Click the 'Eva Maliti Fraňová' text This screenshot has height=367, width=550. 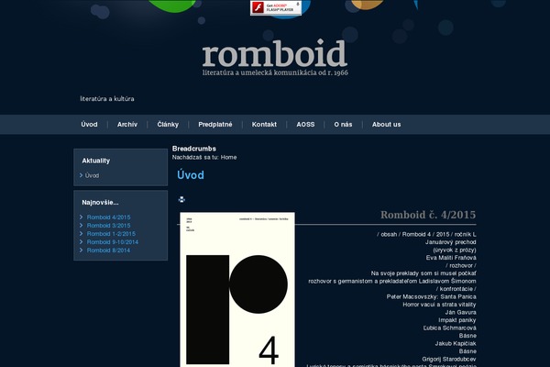[451, 258]
